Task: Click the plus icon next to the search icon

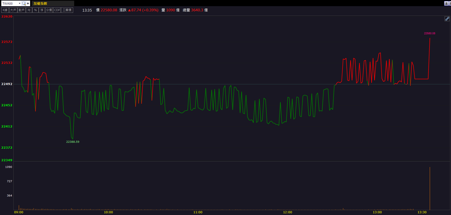Action: [x=28, y=4]
